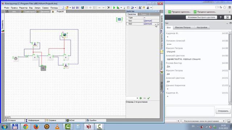Click the form editor toolbar icon

coord(82,8)
